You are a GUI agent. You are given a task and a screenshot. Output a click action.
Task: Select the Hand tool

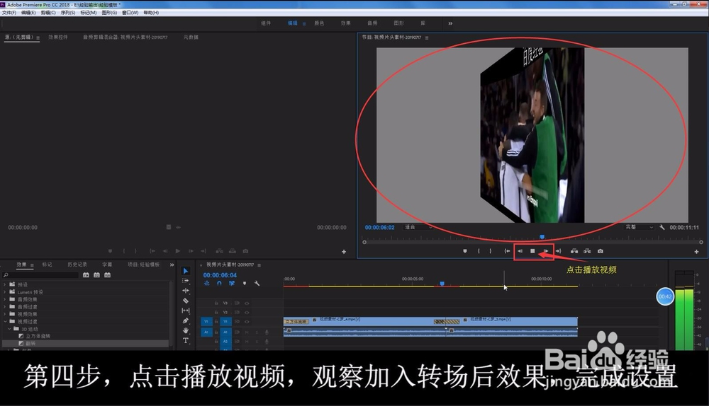185,330
